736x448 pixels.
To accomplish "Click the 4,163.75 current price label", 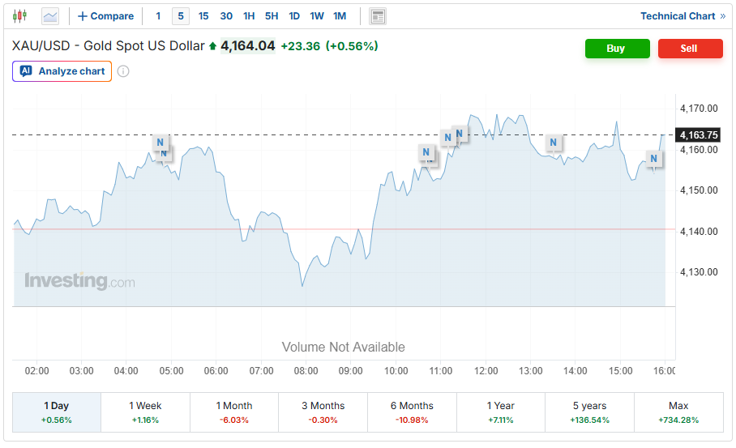I will tap(698, 135).
